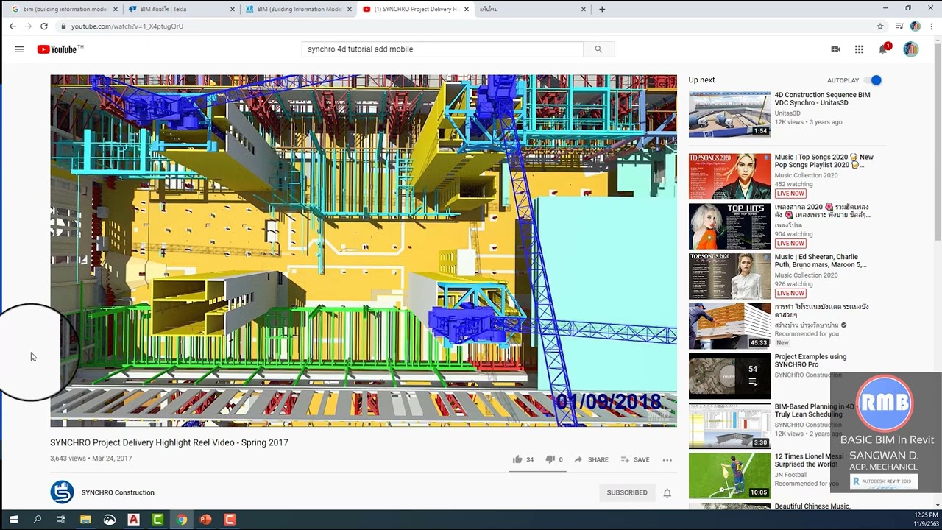
Task: Open the Project Examples using SYNCHRO Pro title
Action: click(x=810, y=361)
